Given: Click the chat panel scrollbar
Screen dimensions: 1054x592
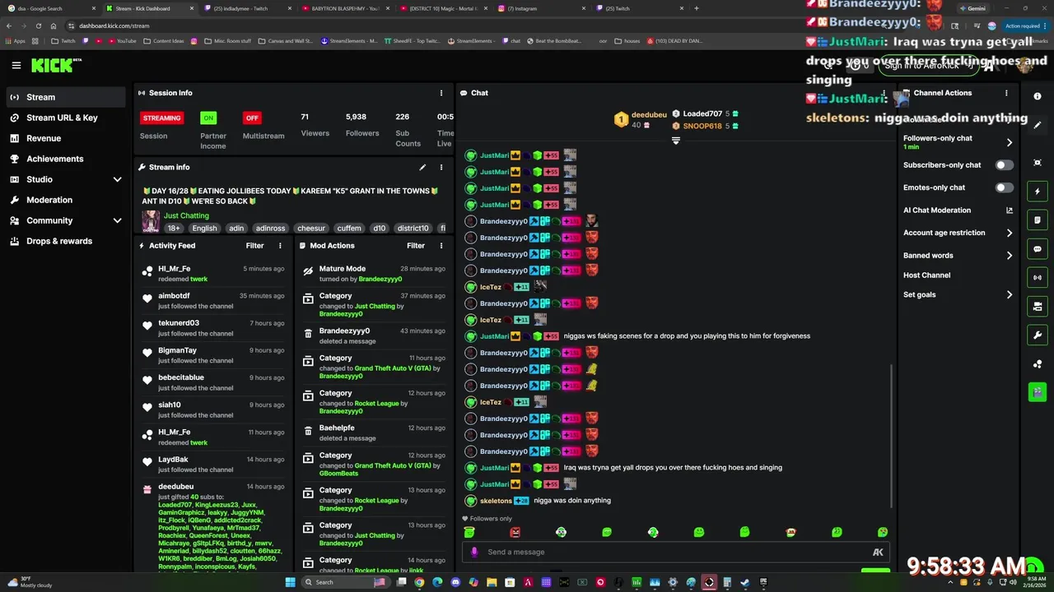Looking at the screenshot, I should click(891, 436).
